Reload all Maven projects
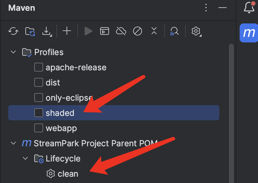This screenshot has height=183, width=258. (x=13, y=31)
